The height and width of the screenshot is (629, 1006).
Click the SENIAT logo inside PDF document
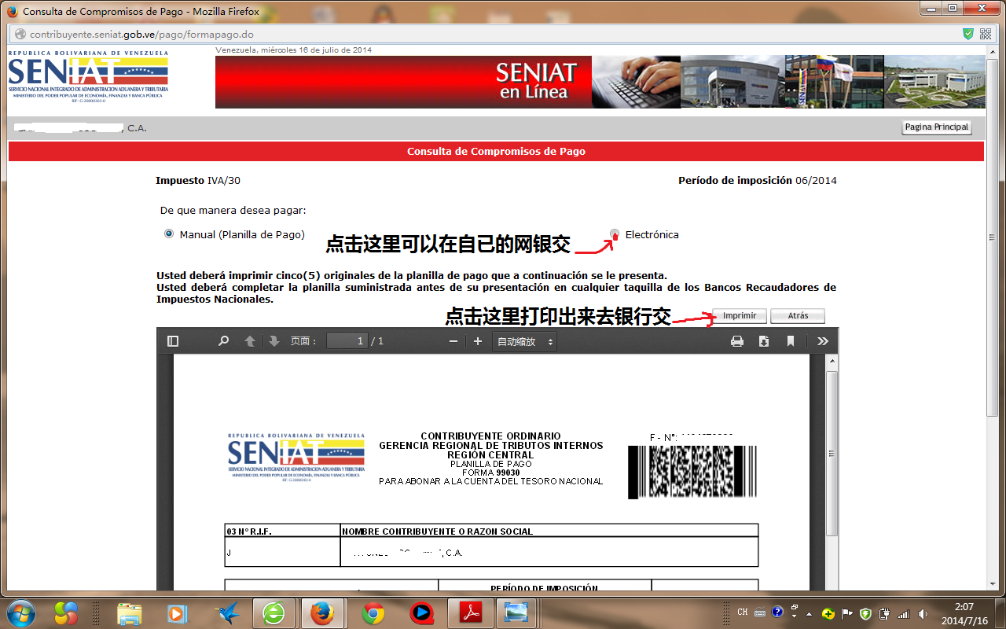tap(296, 457)
